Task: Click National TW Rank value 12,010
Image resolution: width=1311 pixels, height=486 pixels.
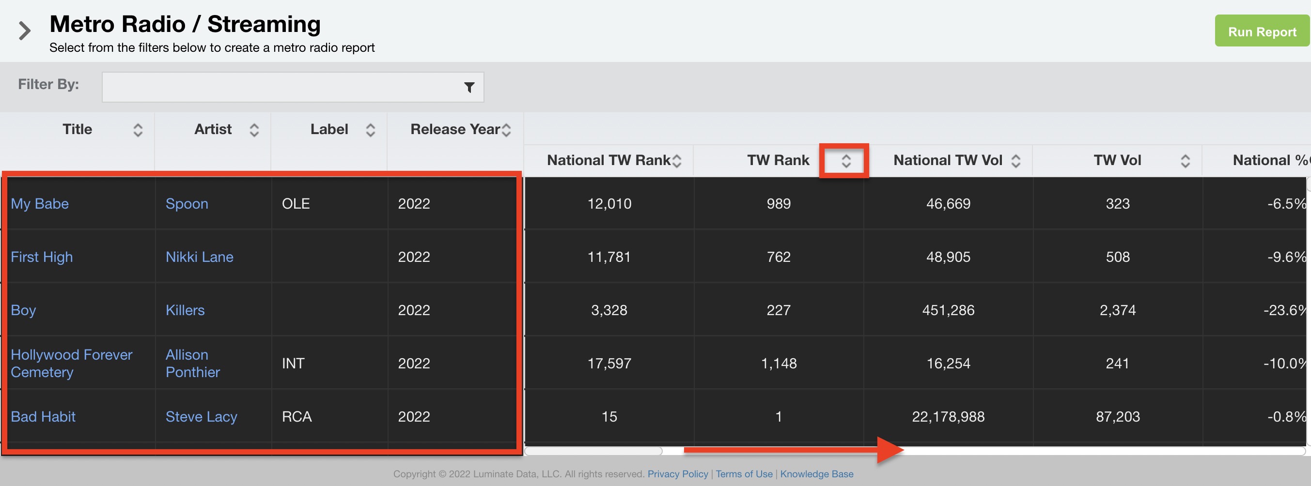Action: click(609, 203)
